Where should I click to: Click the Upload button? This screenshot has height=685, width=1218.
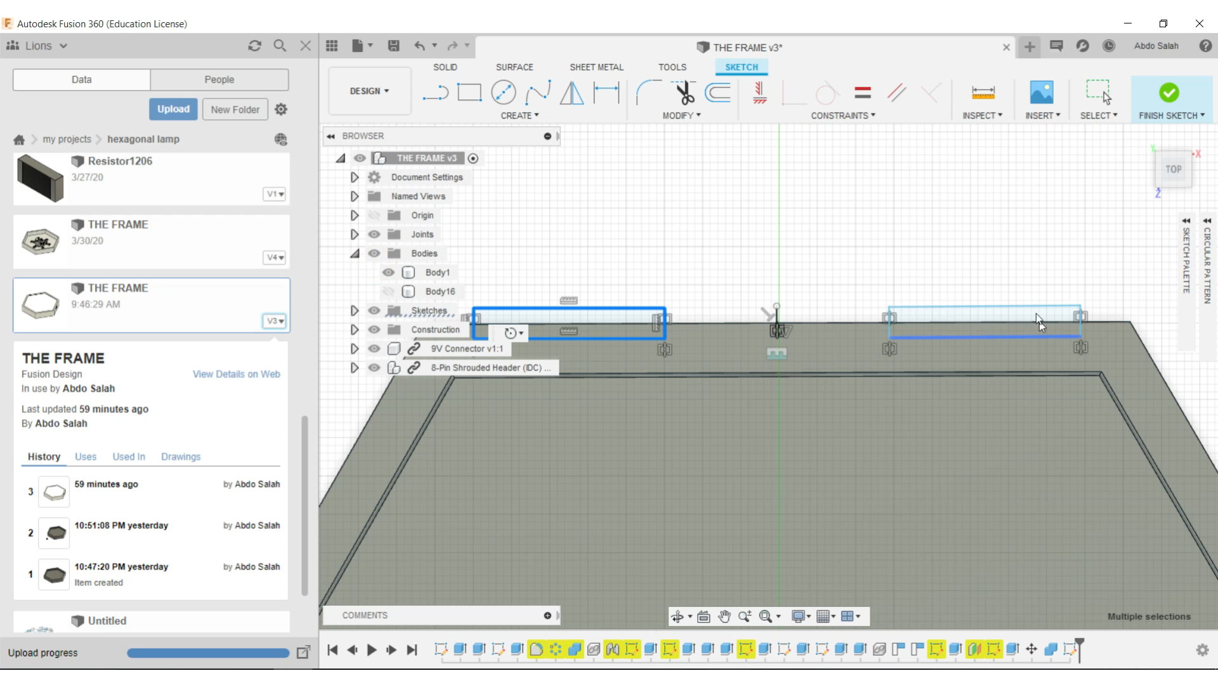173,109
